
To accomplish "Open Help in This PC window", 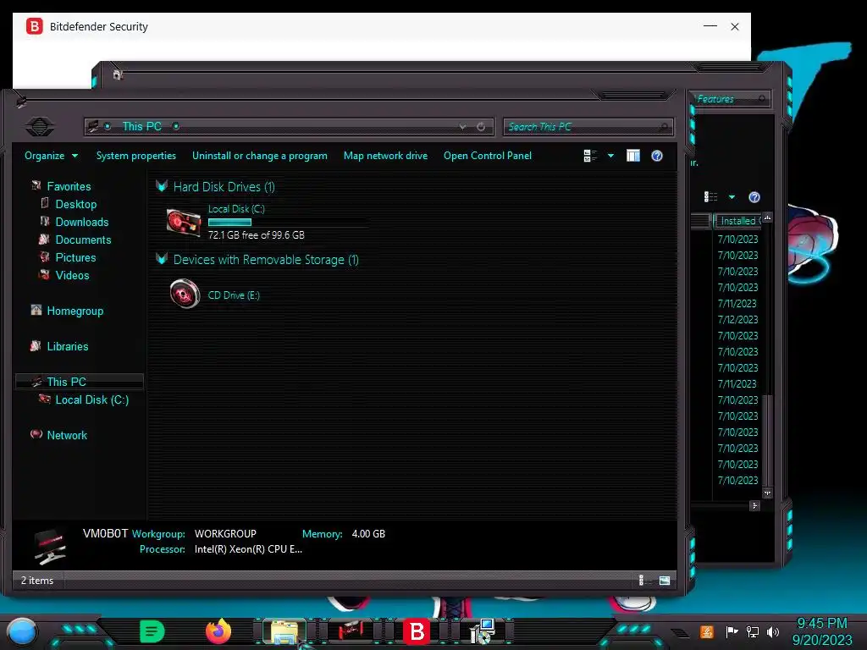I will [x=657, y=156].
